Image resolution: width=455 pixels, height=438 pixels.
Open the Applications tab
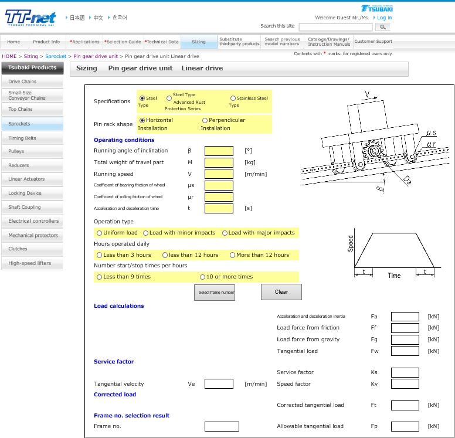(84, 42)
